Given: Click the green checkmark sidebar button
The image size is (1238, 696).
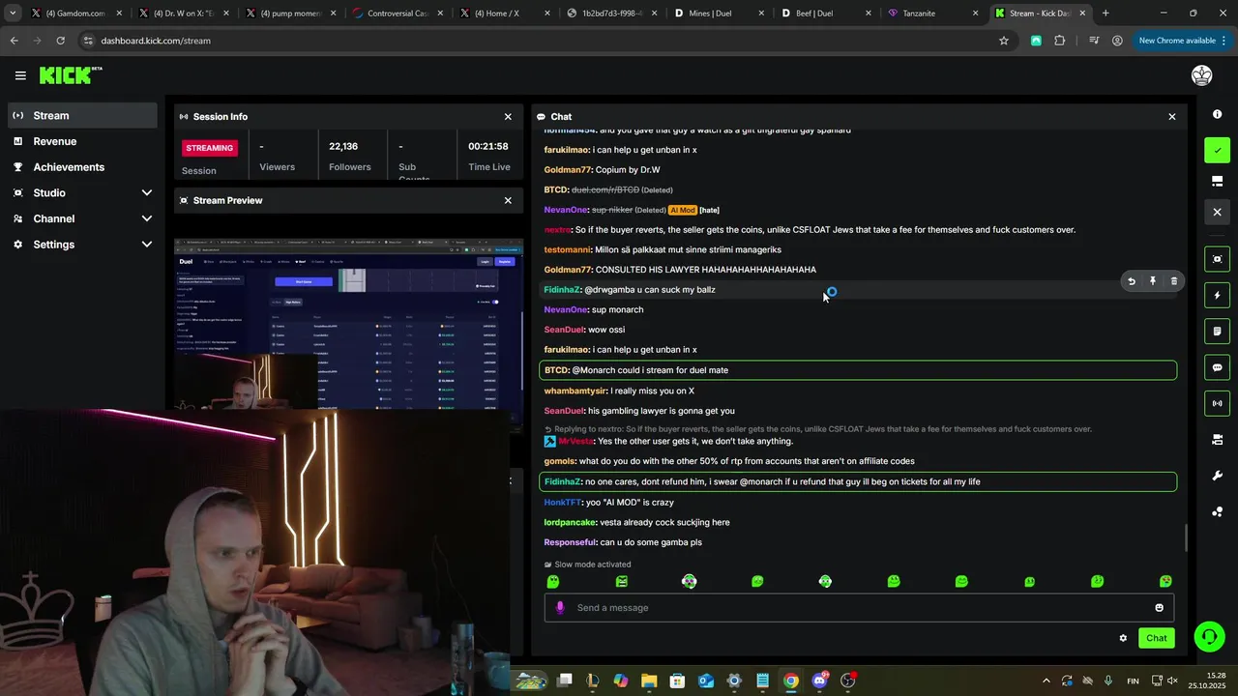Looking at the screenshot, I should tap(1217, 150).
